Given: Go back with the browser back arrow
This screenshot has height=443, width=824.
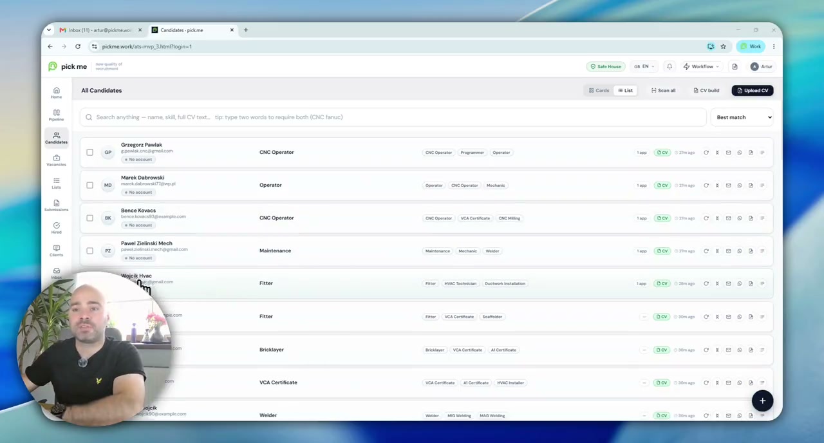Looking at the screenshot, I should point(50,46).
